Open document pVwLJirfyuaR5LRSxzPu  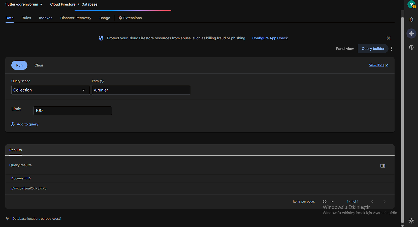[29, 188]
